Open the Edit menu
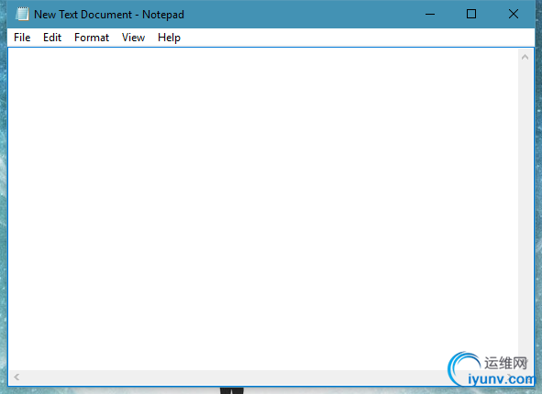Screen dimensions: 542x394 pyautogui.click(x=52, y=38)
